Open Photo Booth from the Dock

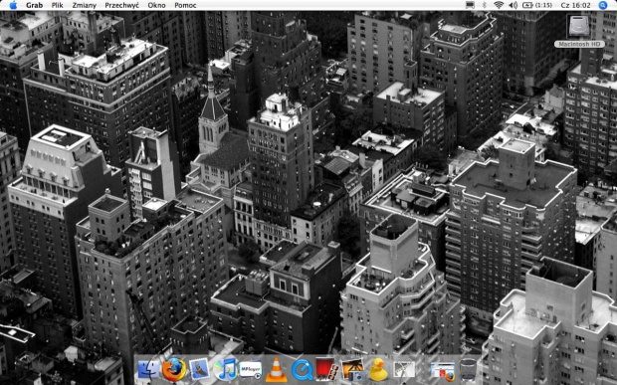pyautogui.click(x=326, y=370)
